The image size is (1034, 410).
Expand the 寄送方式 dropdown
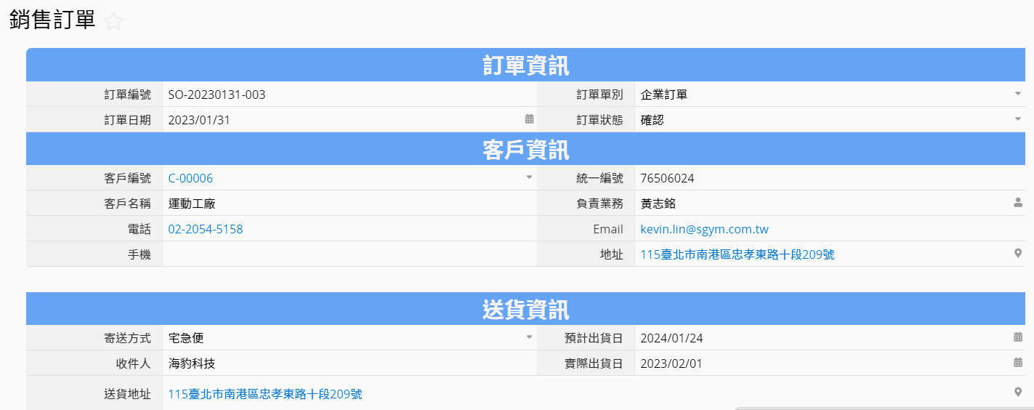click(x=529, y=337)
